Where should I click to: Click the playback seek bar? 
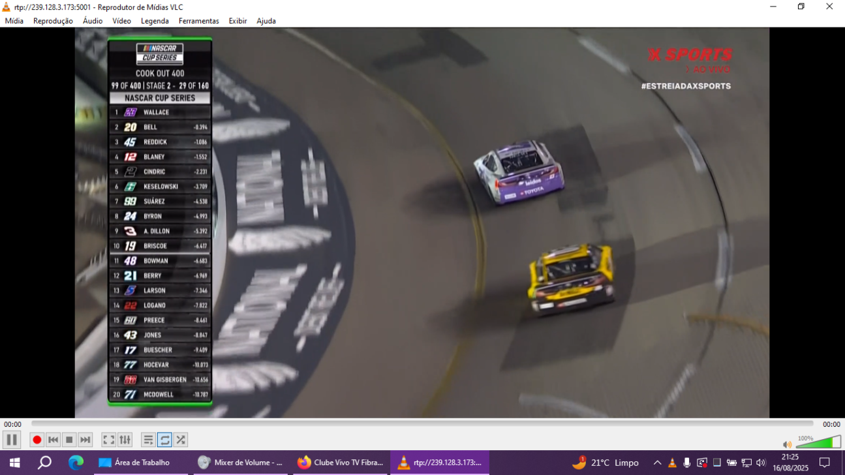click(422, 424)
